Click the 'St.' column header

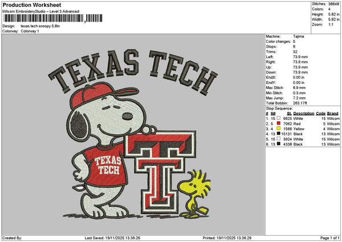coord(289,114)
